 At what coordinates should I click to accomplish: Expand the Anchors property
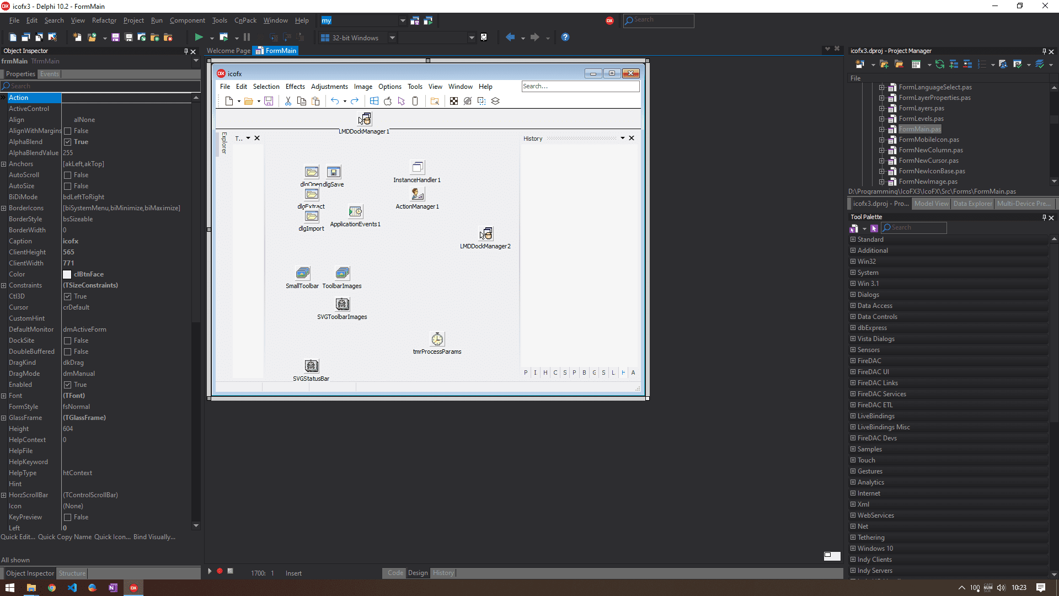coord(4,164)
